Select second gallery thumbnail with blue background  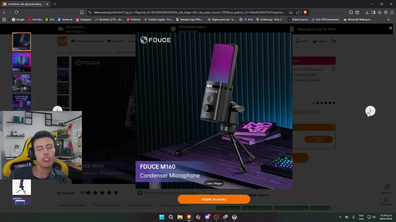click(22, 62)
